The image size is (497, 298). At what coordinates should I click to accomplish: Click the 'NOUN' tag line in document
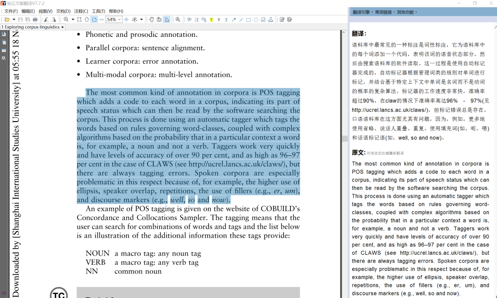[x=143, y=254]
